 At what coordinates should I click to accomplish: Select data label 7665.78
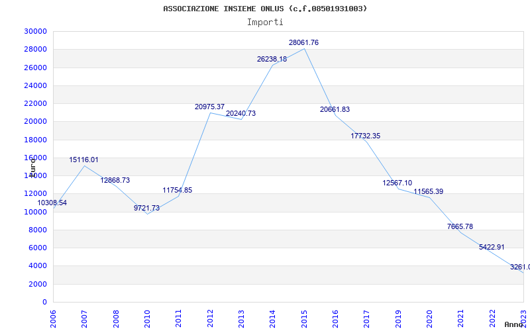coord(460,226)
